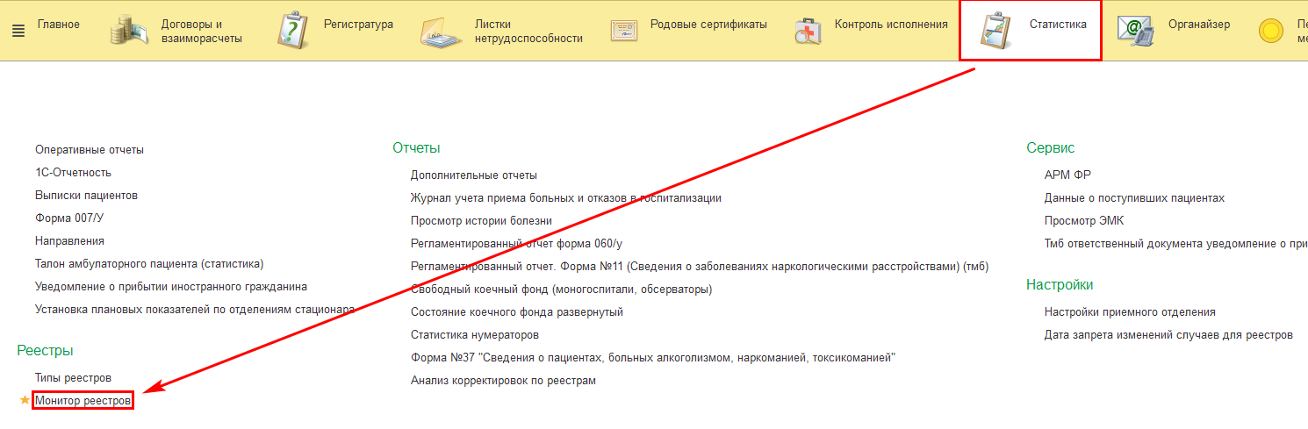
Task: Open Статистика нумераторов report
Action: pos(474,335)
